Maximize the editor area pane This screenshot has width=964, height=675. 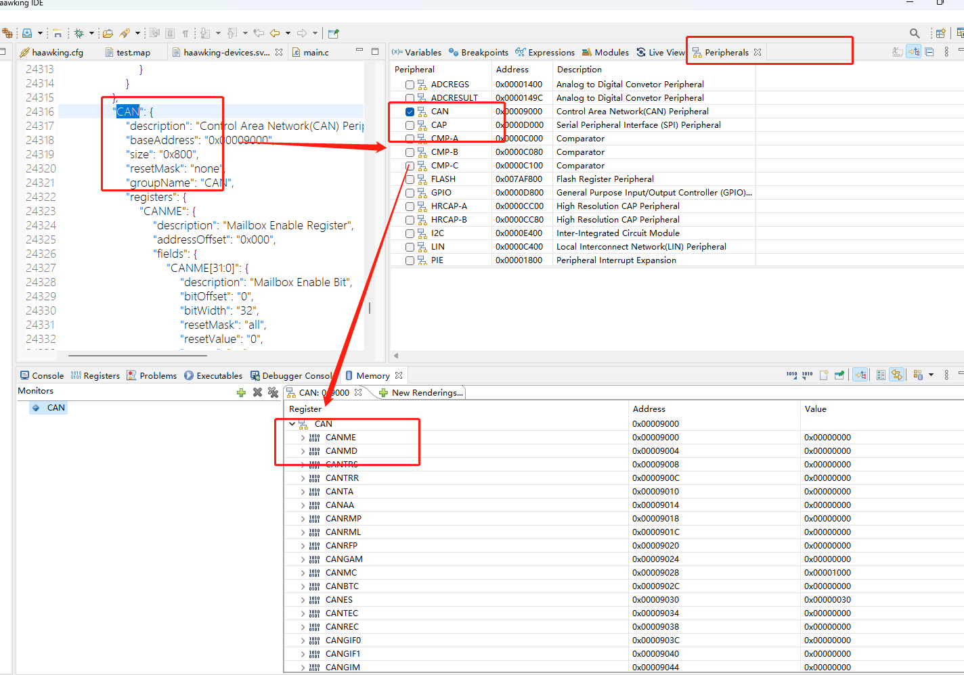[x=375, y=51]
